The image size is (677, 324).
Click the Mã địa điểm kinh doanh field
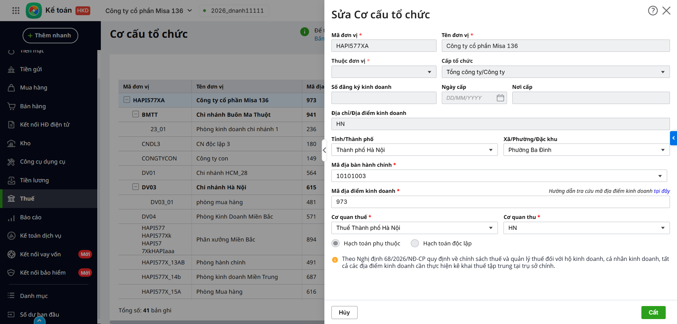[500, 202]
